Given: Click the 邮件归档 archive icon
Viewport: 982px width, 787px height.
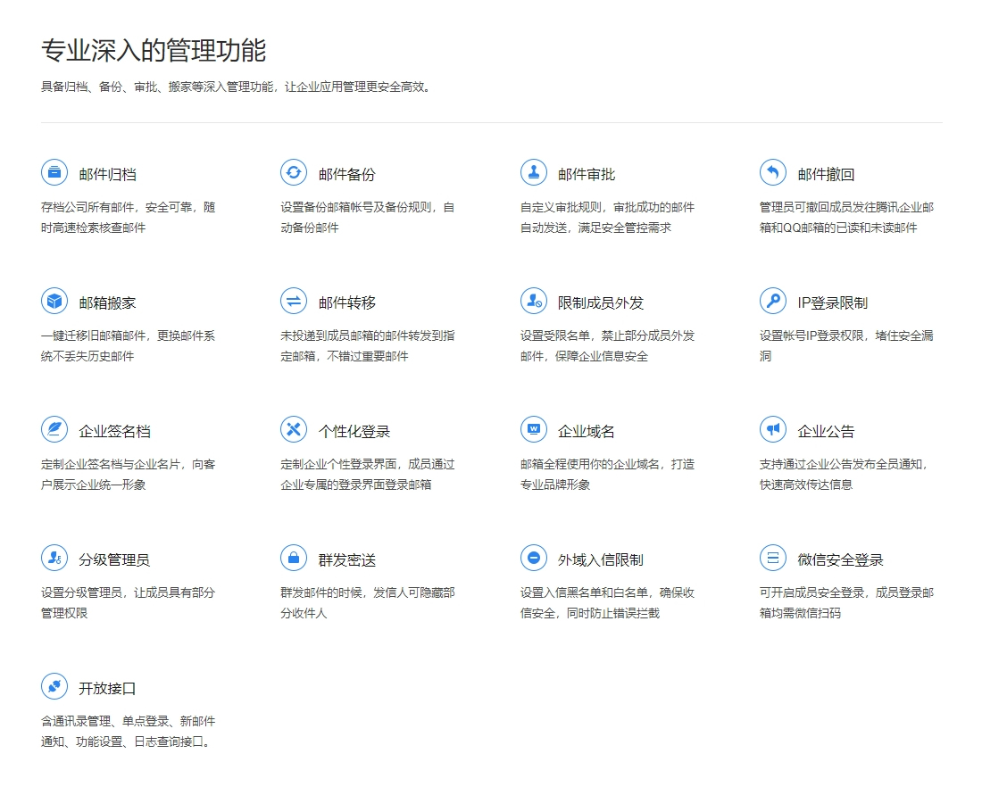Looking at the screenshot, I should (54, 172).
